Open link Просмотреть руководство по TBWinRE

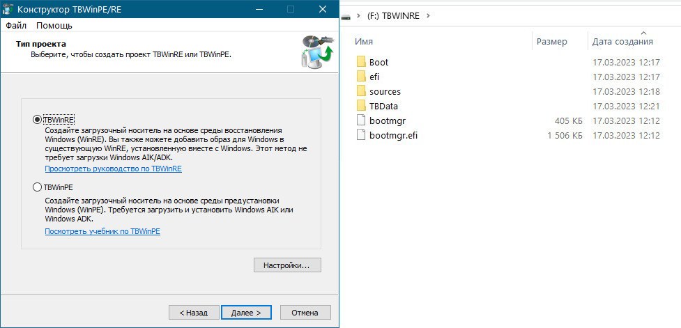tap(114, 169)
